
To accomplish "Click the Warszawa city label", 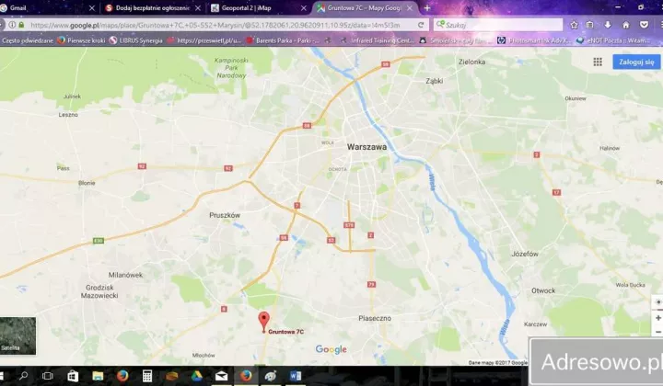I will (366, 147).
